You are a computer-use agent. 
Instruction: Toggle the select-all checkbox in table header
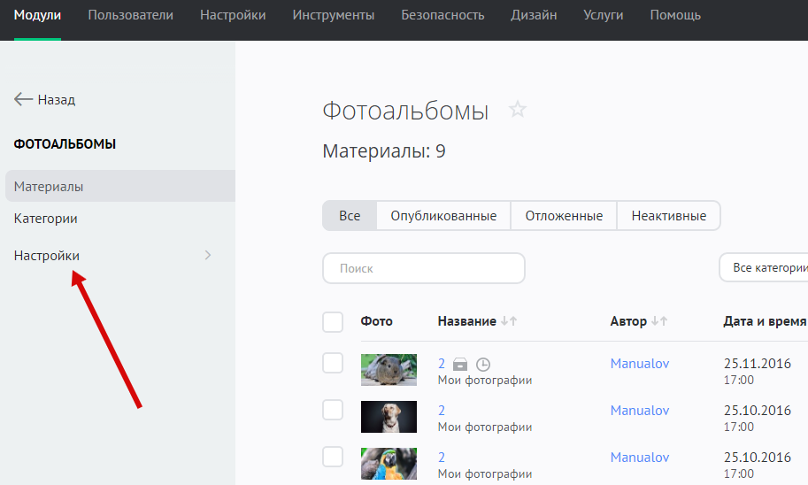333,322
